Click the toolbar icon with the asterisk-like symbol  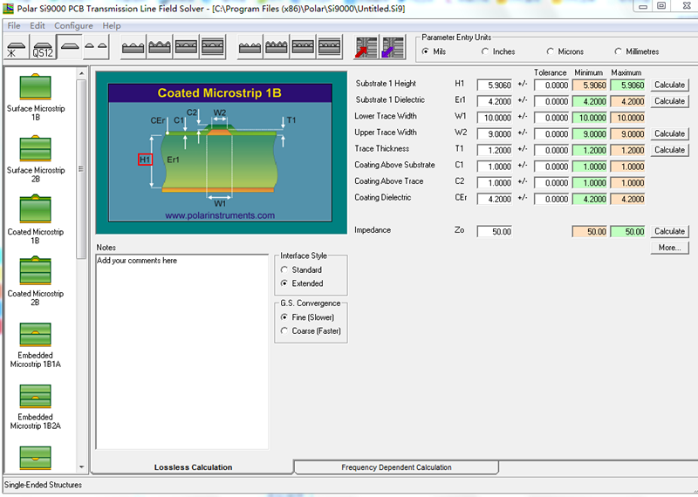[17, 48]
